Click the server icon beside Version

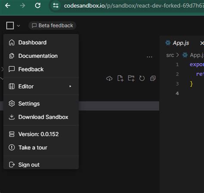12,134
